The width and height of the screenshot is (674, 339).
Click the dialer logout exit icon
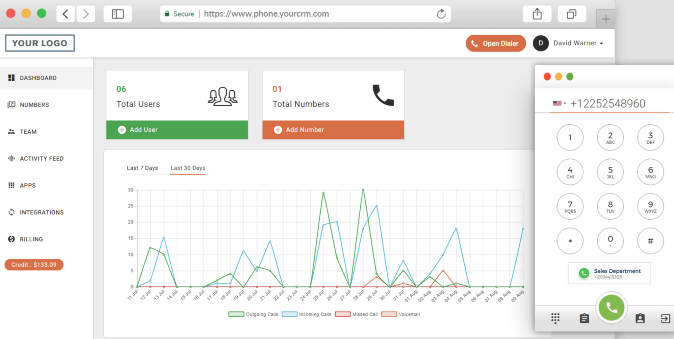click(665, 318)
